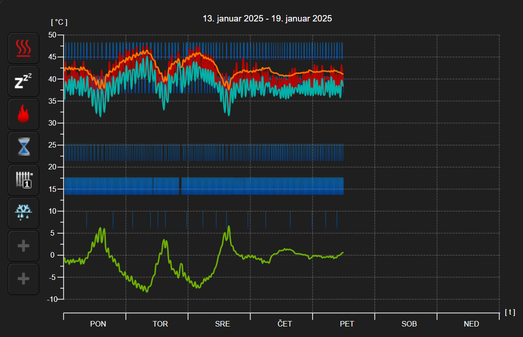Add a data series with upper plus button
523x337 pixels.
tap(24, 246)
